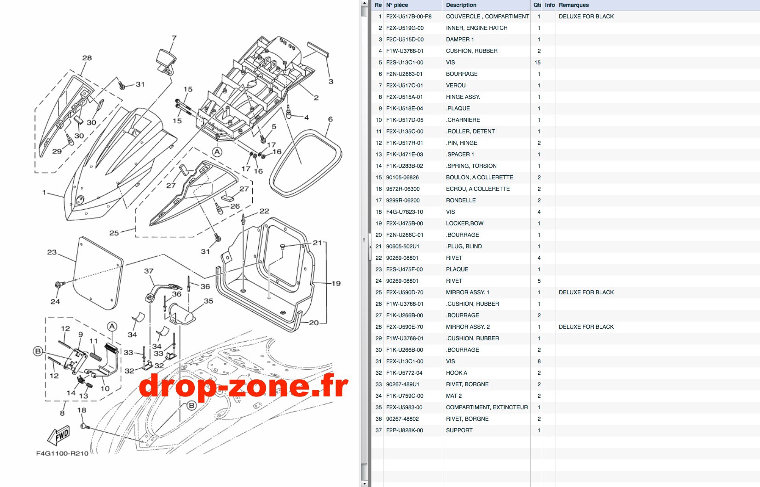Click BOULON, A COLLERETTE description
This screenshot has width=760, height=487.
point(480,178)
